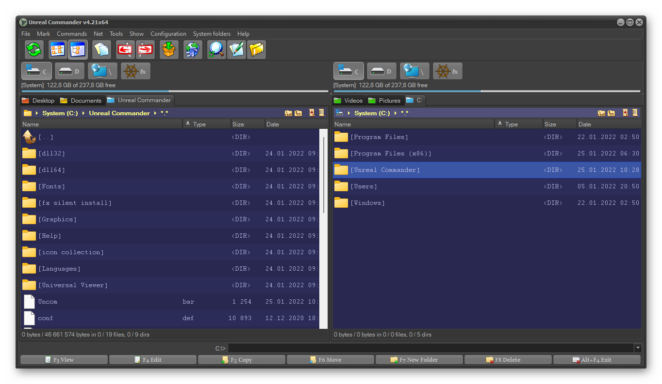Expand arrow after System (C:) in right path

pyautogui.click(x=396, y=113)
